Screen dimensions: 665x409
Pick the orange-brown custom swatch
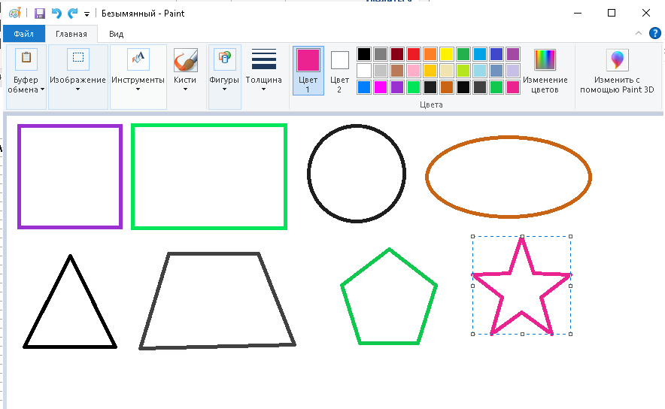[447, 87]
